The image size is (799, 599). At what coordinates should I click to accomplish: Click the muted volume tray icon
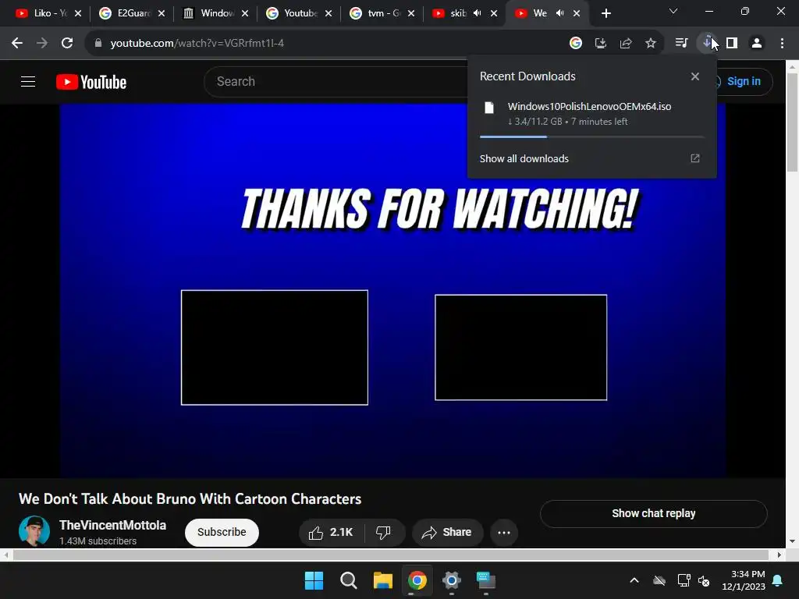[705, 580]
